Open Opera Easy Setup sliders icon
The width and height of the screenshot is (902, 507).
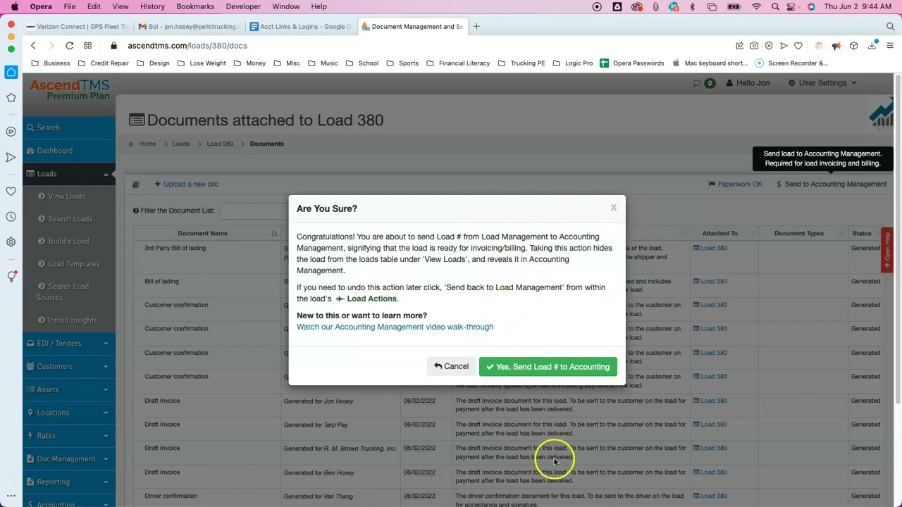(891, 46)
